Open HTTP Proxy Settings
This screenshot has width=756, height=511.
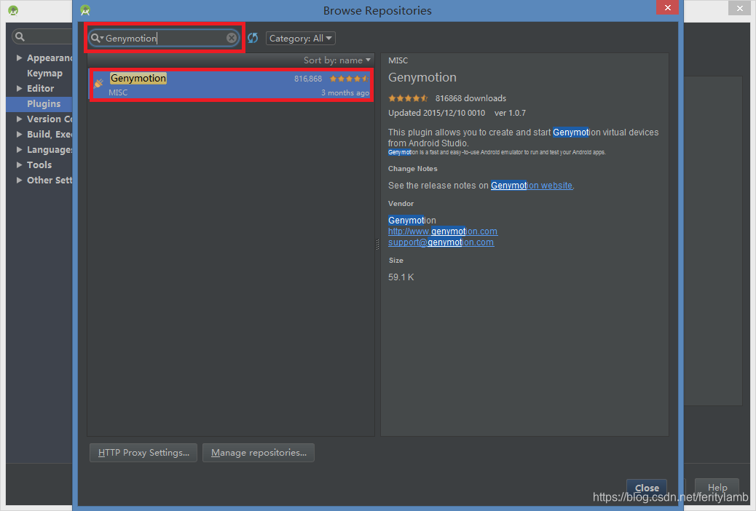coord(143,452)
